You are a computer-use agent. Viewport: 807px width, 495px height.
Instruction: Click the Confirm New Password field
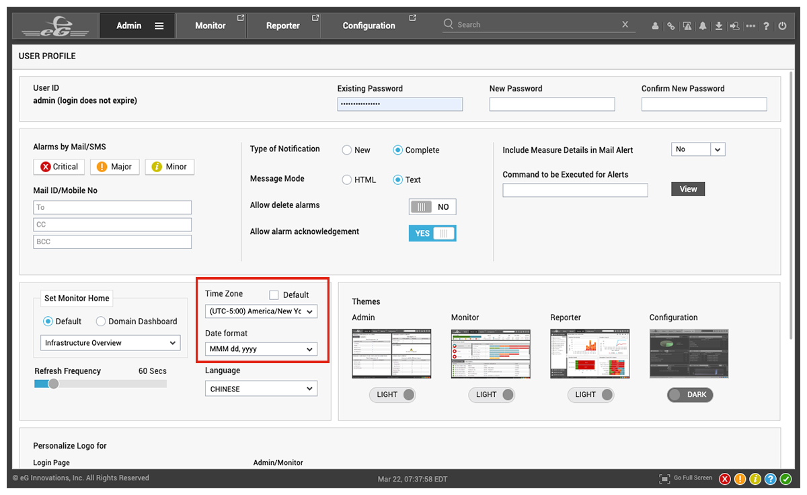click(x=704, y=104)
